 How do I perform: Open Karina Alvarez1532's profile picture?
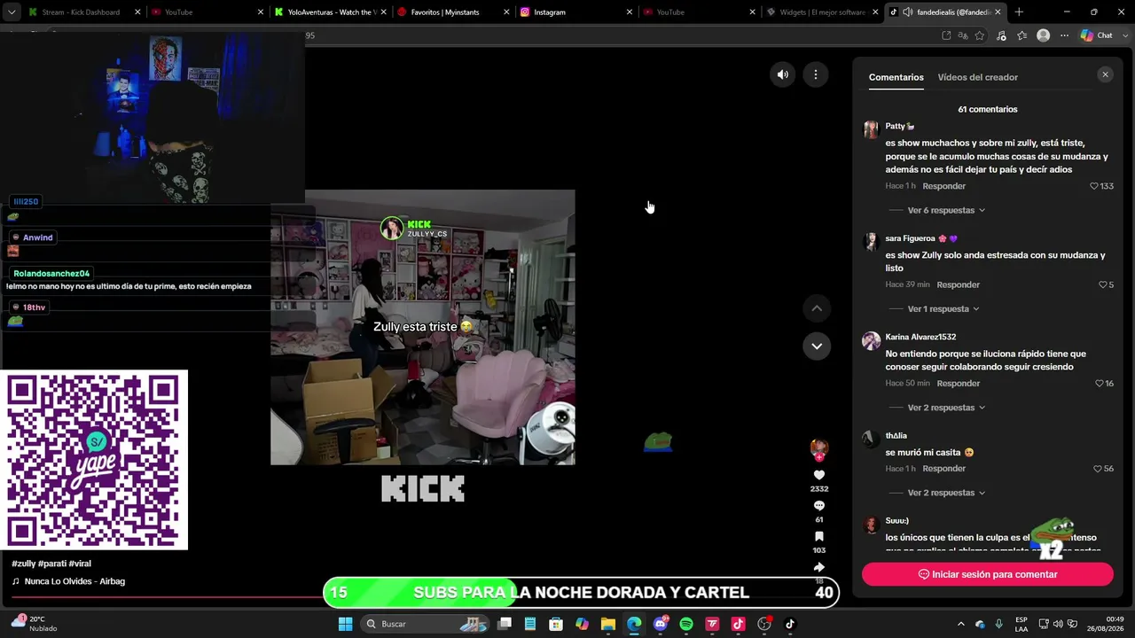[x=871, y=340]
